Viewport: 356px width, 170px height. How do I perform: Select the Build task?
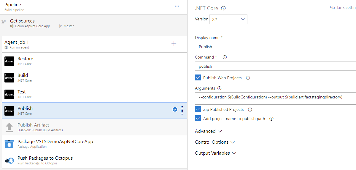coord(94,78)
